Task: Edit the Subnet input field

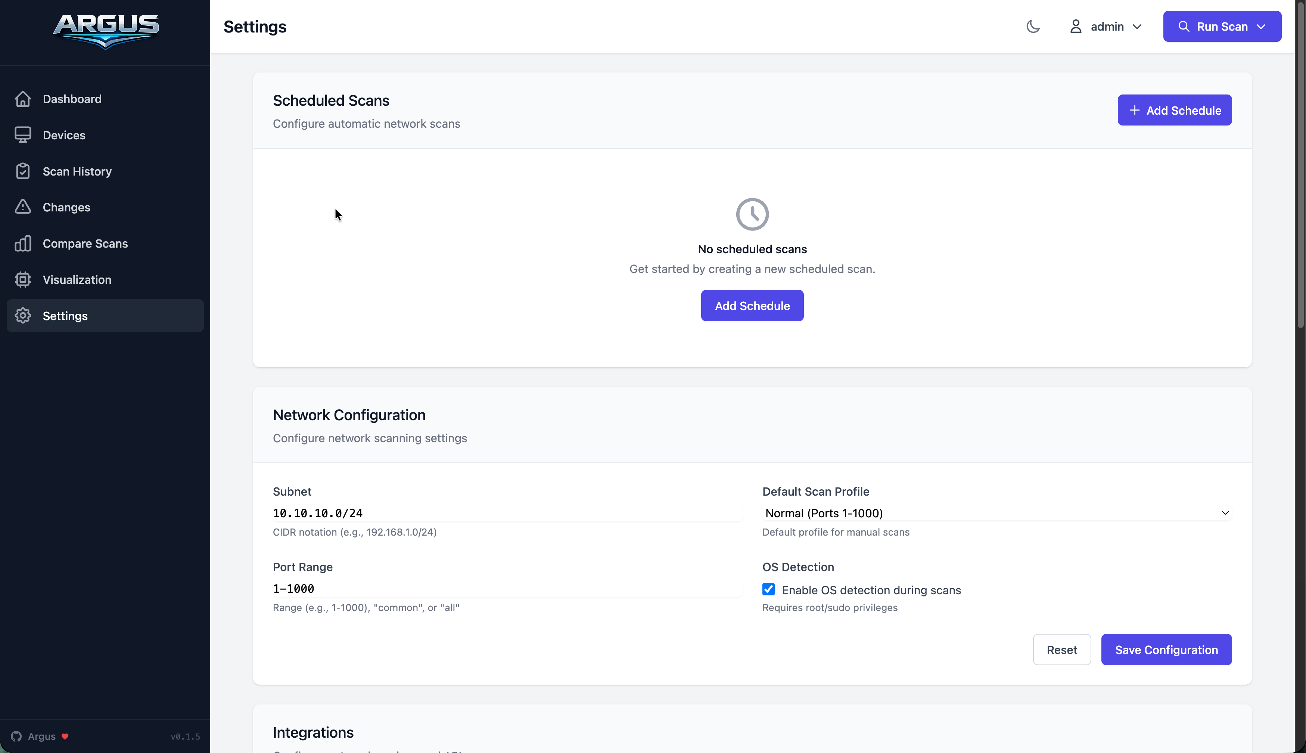Action: click(507, 513)
